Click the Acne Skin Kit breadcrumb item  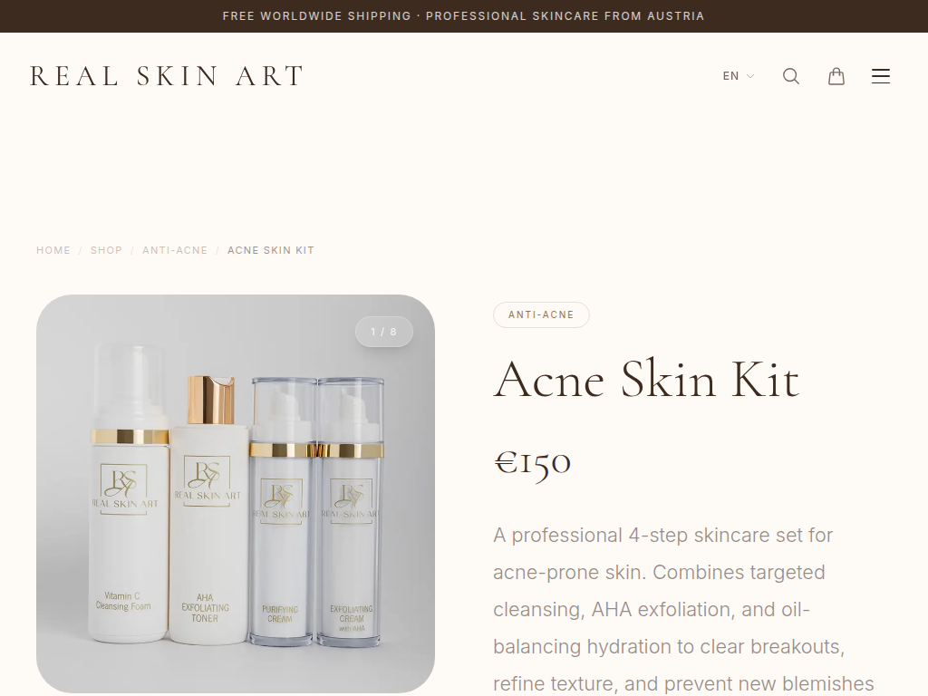[x=270, y=250]
